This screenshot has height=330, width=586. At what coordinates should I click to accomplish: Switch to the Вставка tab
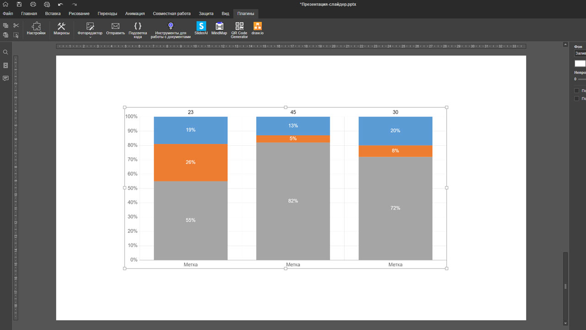[53, 14]
